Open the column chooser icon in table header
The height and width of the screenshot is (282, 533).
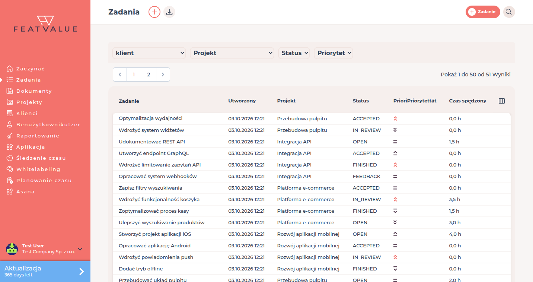502,101
